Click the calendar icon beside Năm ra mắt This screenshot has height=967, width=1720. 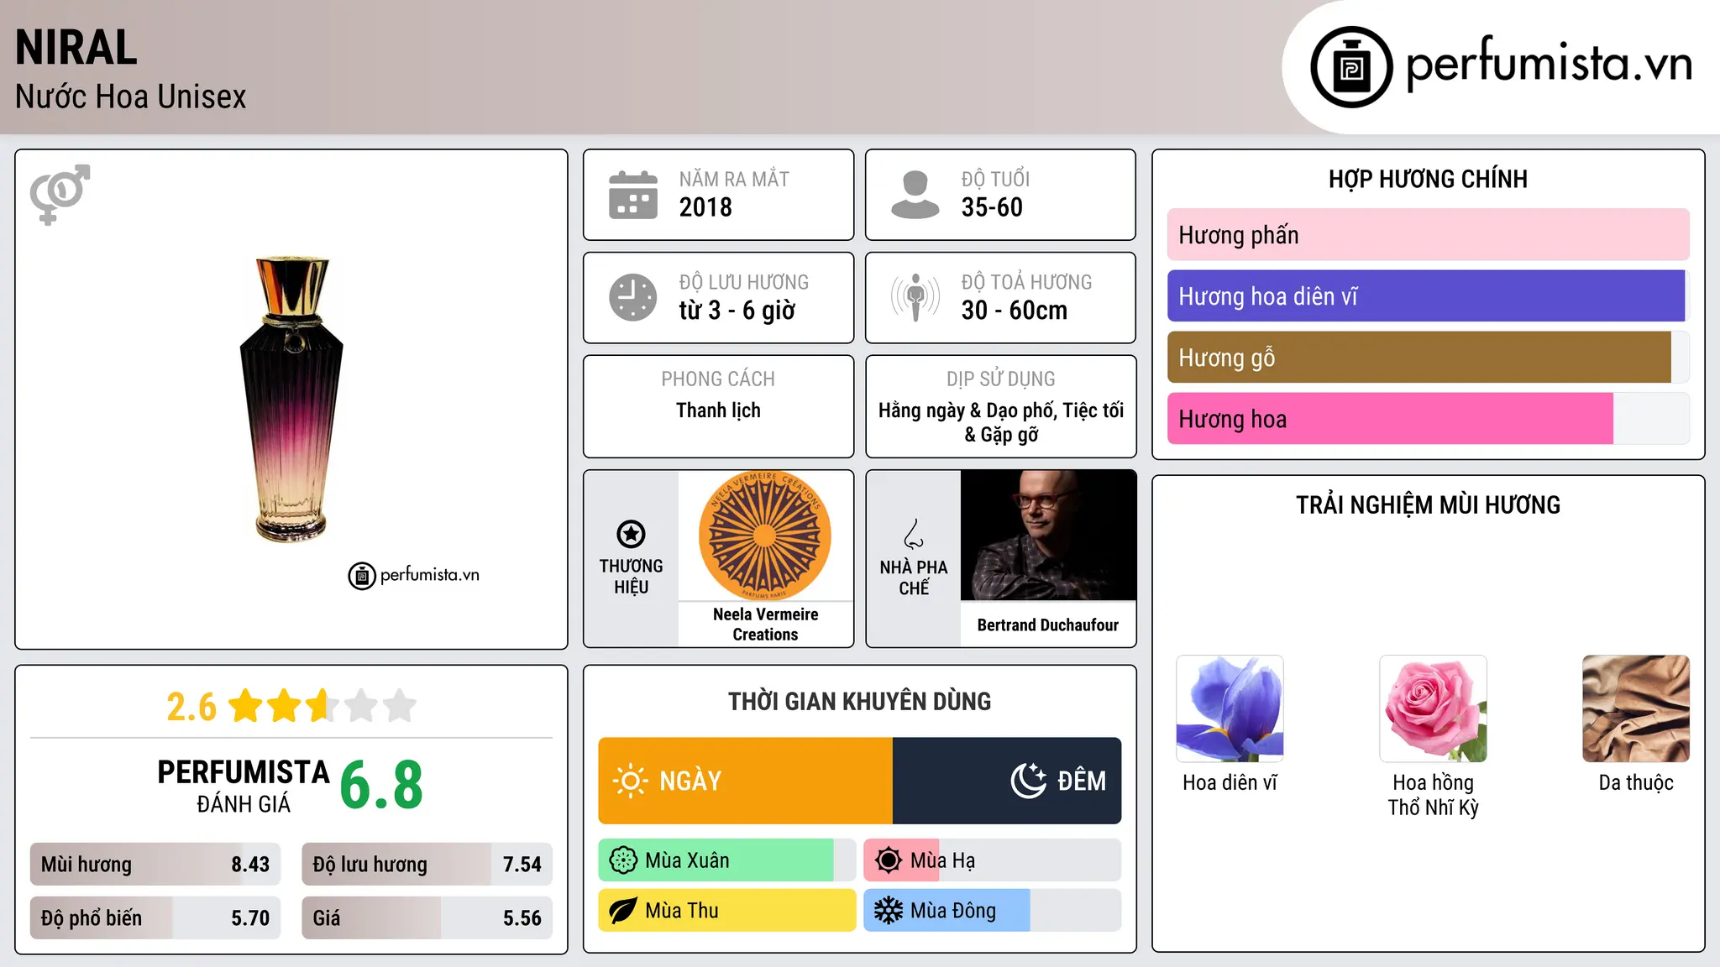(x=633, y=195)
